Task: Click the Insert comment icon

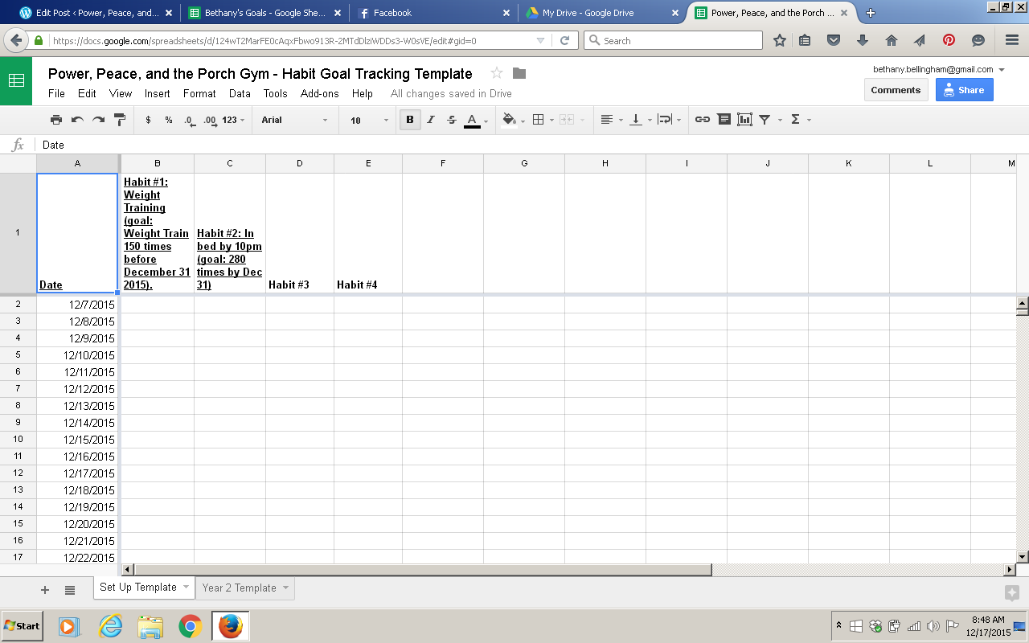Action: pyautogui.click(x=724, y=120)
